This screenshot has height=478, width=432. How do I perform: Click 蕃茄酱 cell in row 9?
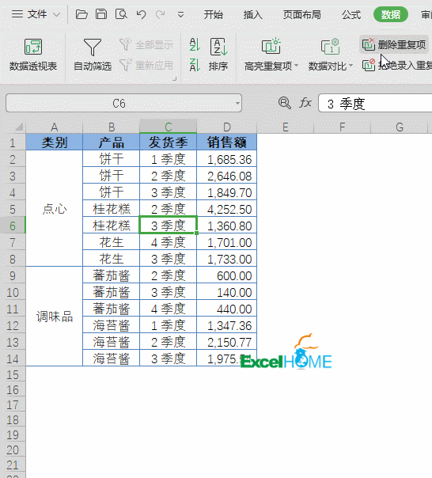click(112, 275)
